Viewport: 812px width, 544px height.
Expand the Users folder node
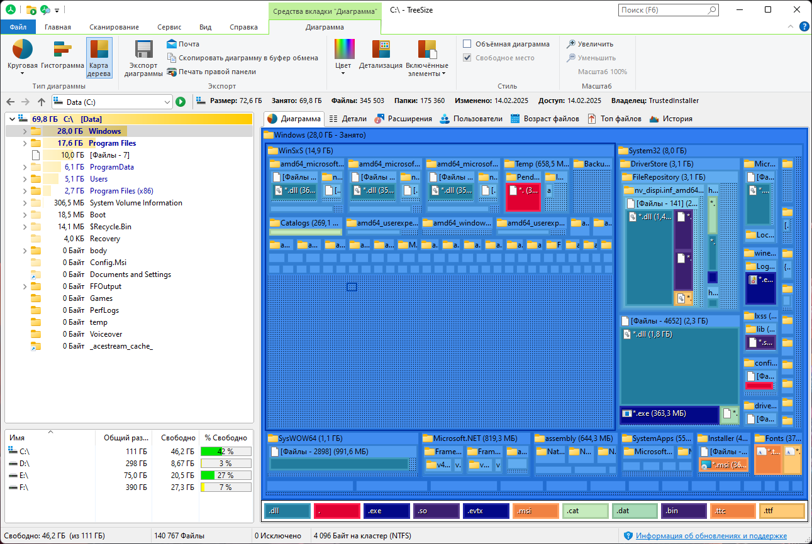coord(25,179)
